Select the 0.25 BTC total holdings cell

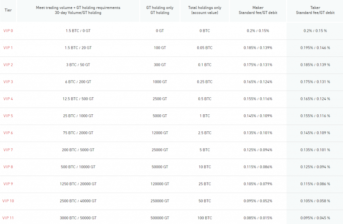tap(205, 82)
